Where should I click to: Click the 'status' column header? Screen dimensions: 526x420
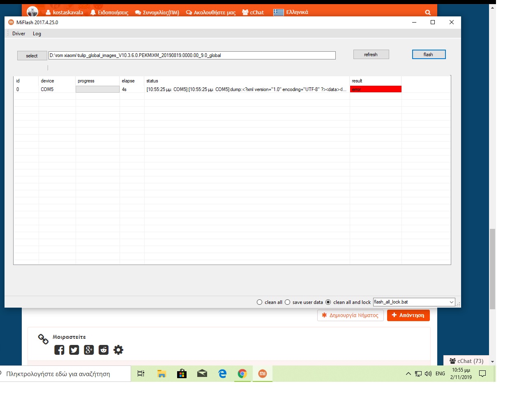[x=247, y=81]
